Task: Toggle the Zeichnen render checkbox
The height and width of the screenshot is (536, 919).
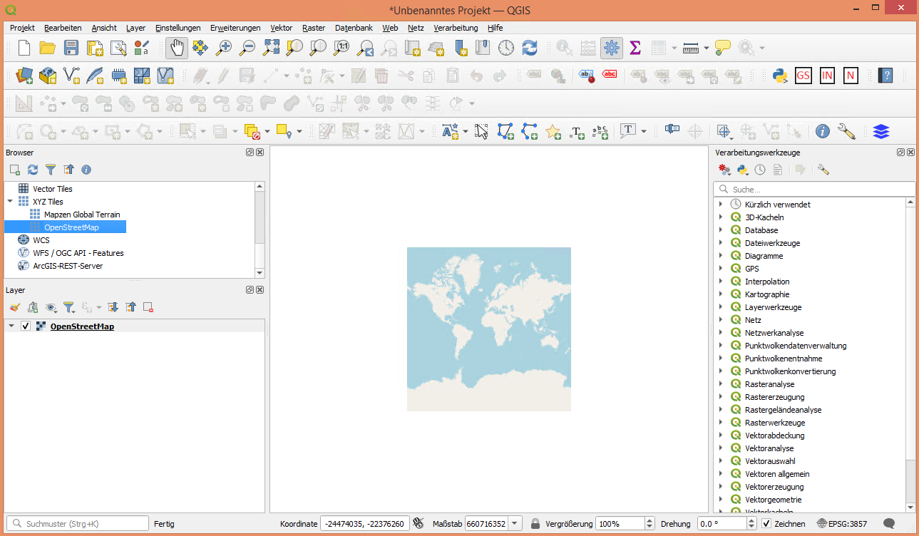Action: click(x=766, y=523)
